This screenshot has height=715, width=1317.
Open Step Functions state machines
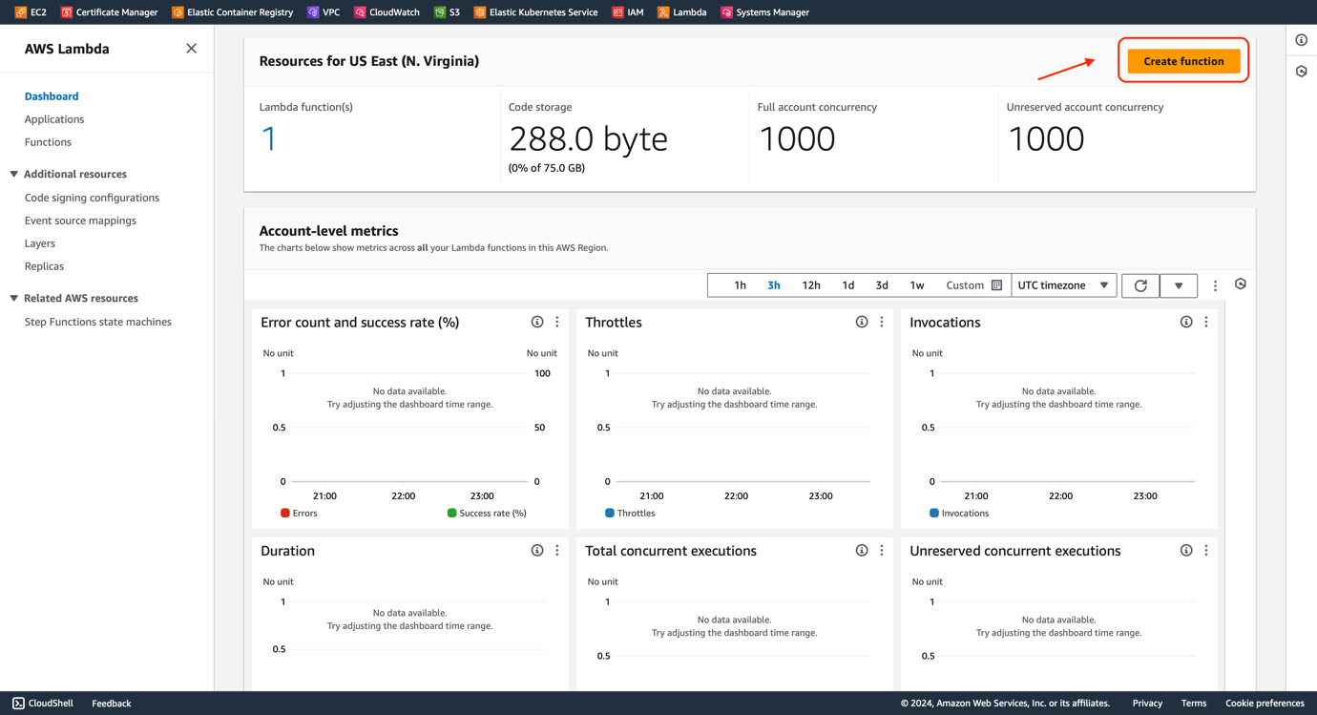click(98, 322)
